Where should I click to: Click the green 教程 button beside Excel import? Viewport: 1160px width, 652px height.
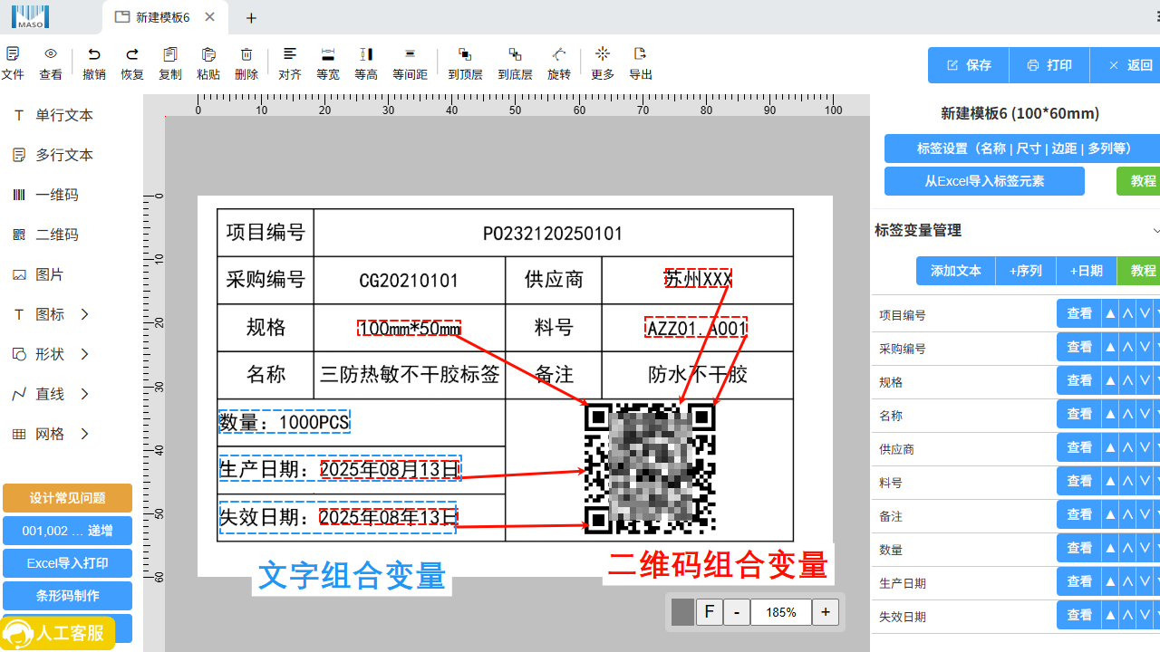point(1140,181)
